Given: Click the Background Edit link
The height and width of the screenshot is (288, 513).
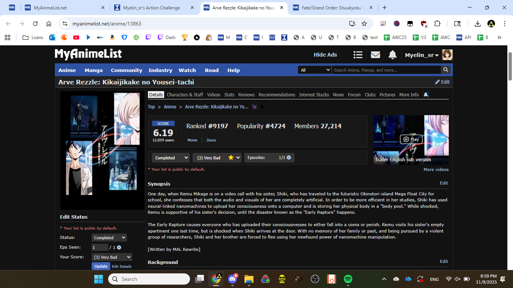Looking at the screenshot, I should (444, 261).
